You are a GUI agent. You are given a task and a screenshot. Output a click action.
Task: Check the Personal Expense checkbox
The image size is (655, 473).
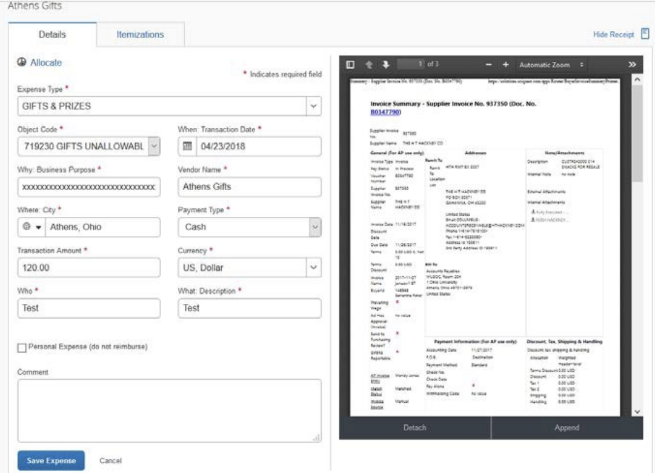pyautogui.click(x=22, y=347)
